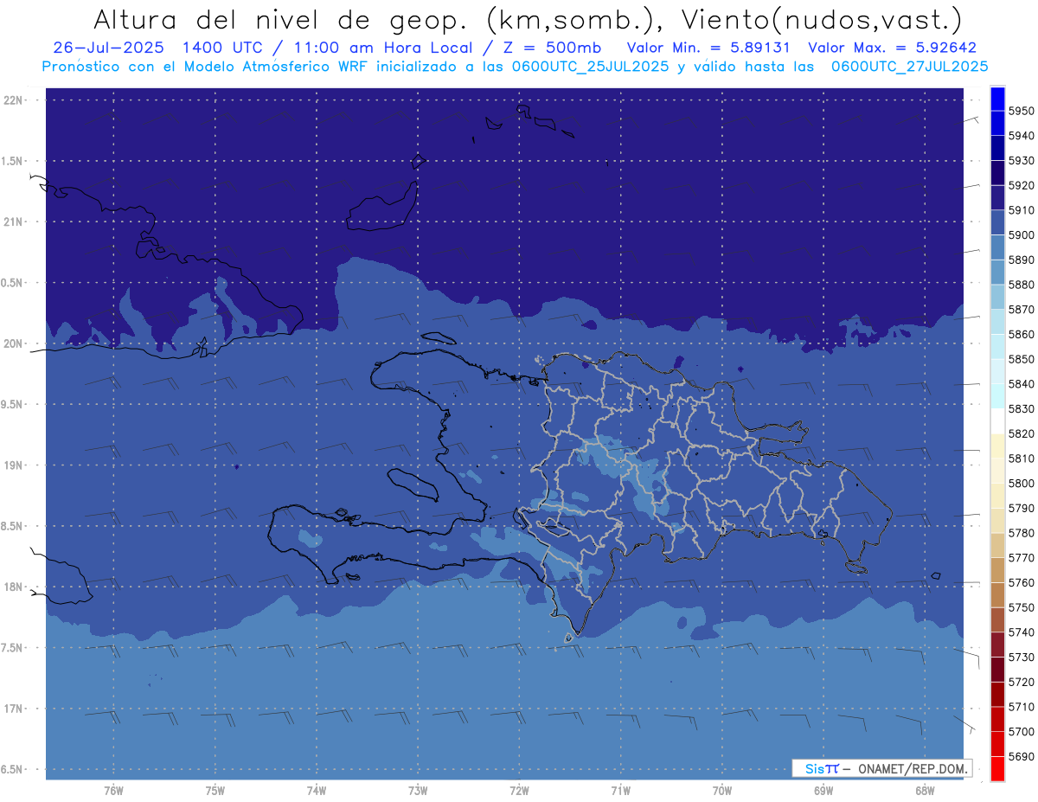Image resolution: width=1038 pixels, height=802 pixels.
Task: Click the bright red swatch below 5690
Action: 997,768
